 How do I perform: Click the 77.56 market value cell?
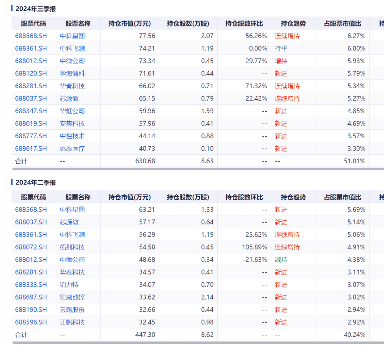pos(147,36)
